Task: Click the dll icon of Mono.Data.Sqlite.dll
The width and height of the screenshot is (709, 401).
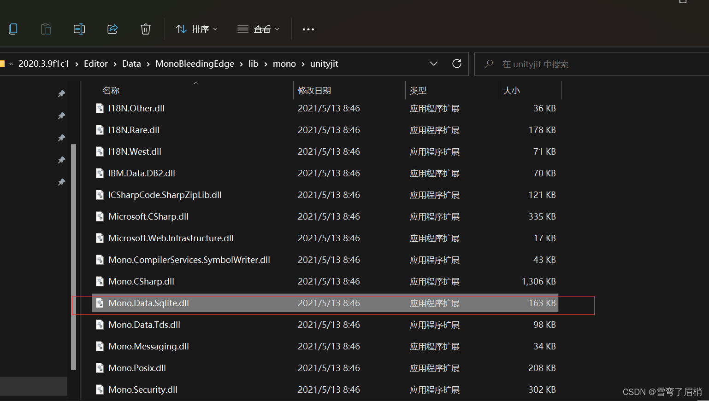Action: (x=100, y=303)
